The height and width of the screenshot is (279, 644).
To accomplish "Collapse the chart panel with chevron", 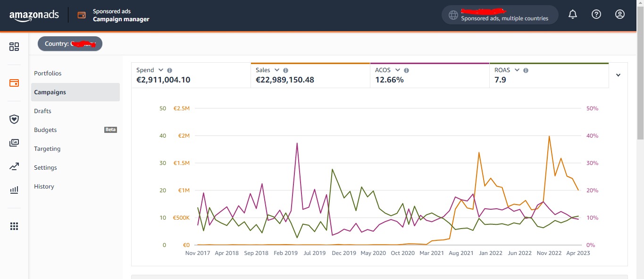I will (x=618, y=75).
